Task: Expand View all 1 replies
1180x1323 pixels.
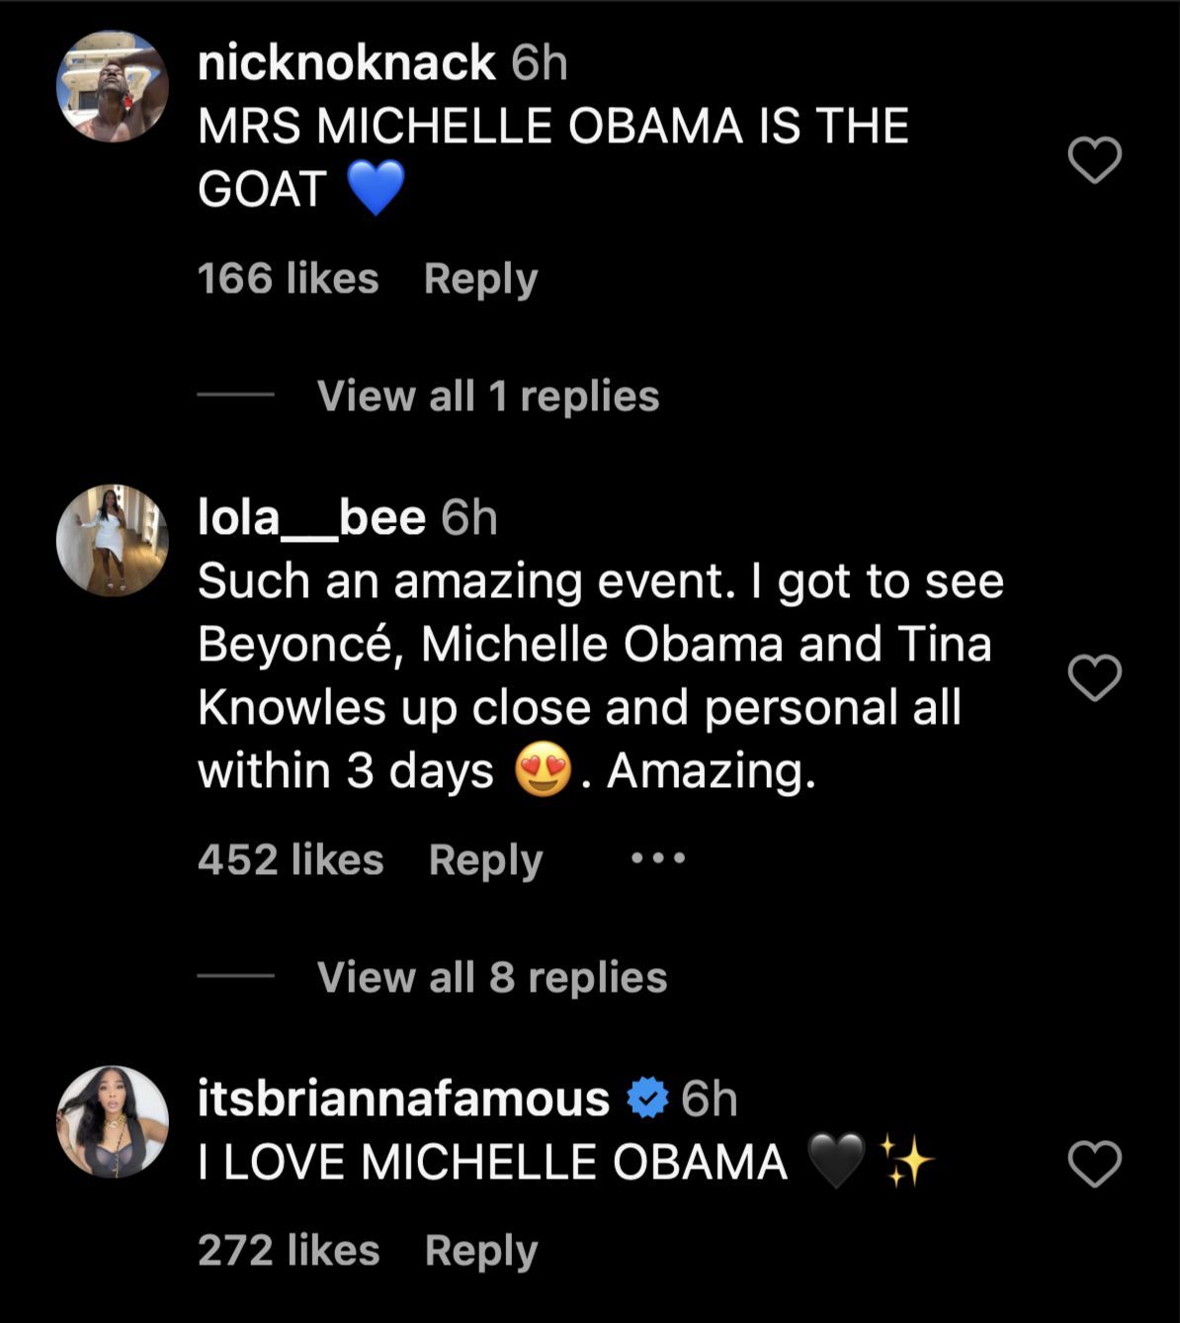Action: tap(488, 396)
